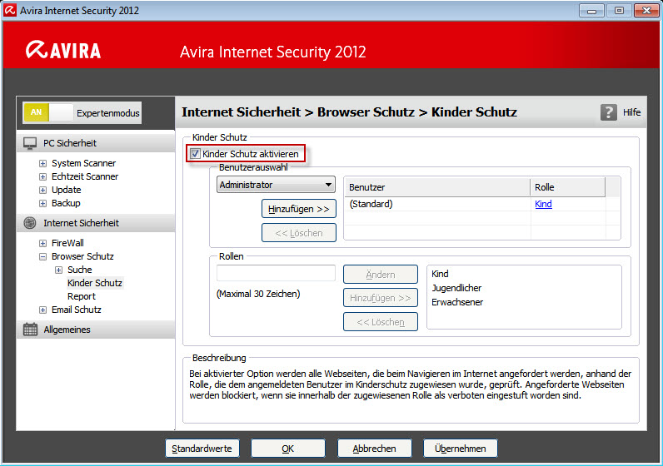Select the Suche tree item
663x466 pixels.
click(x=79, y=270)
